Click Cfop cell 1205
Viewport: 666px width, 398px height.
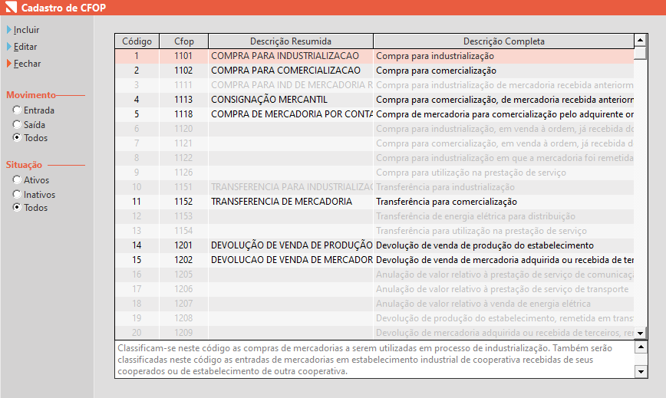click(183, 275)
